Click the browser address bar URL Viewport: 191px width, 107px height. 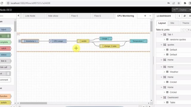coord(30,3)
